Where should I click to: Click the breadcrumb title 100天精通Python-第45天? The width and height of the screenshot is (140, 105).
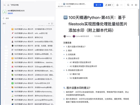76,4
